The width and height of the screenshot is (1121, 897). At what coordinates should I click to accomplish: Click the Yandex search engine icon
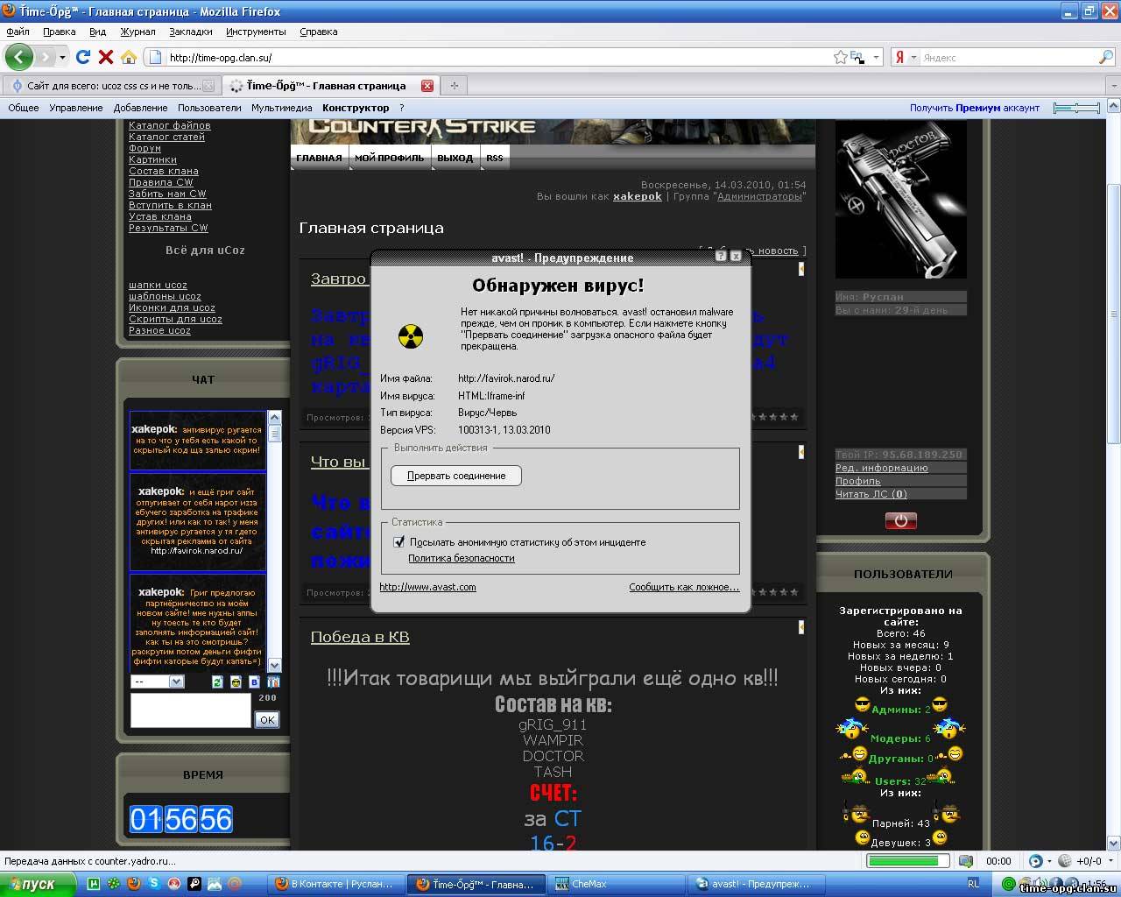pyautogui.click(x=899, y=57)
